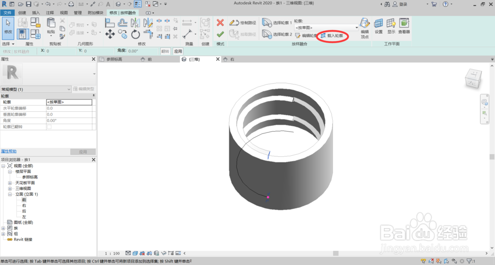Click the Text 'A' icon in quick access toolbar
This screenshot has width=495, height=265.
click(x=108, y=4)
